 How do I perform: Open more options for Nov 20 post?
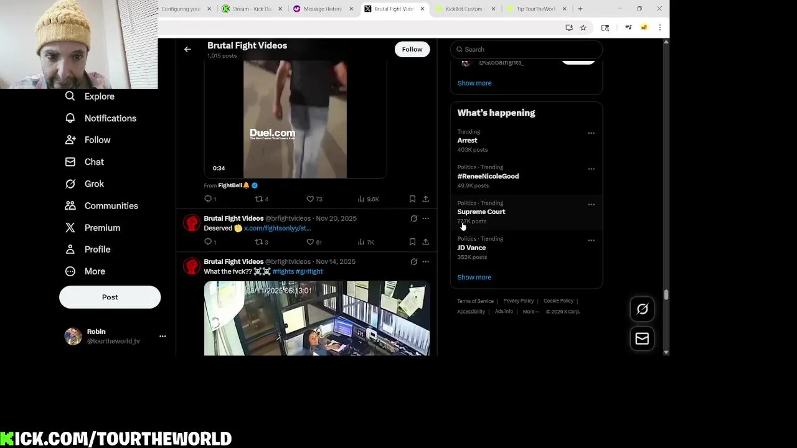pos(425,218)
